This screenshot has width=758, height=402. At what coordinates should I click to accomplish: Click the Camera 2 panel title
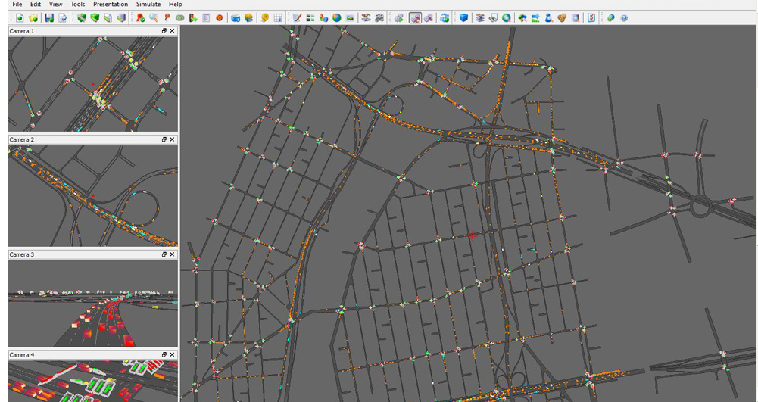tap(22, 139)
